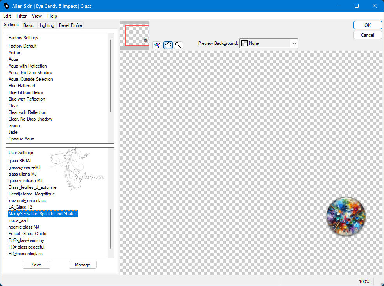Select the hand pan tool

click(x=168, y=45)
